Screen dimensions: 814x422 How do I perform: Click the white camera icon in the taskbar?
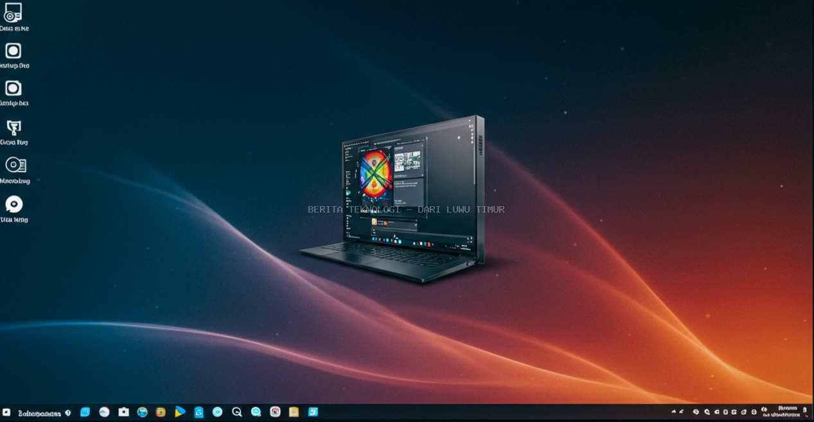[123, 412]
